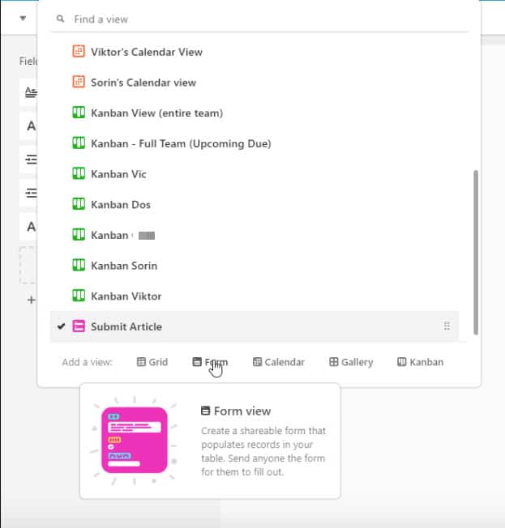Add a new Form view
This screenshot has width=505, height=528.
[210, 362]
